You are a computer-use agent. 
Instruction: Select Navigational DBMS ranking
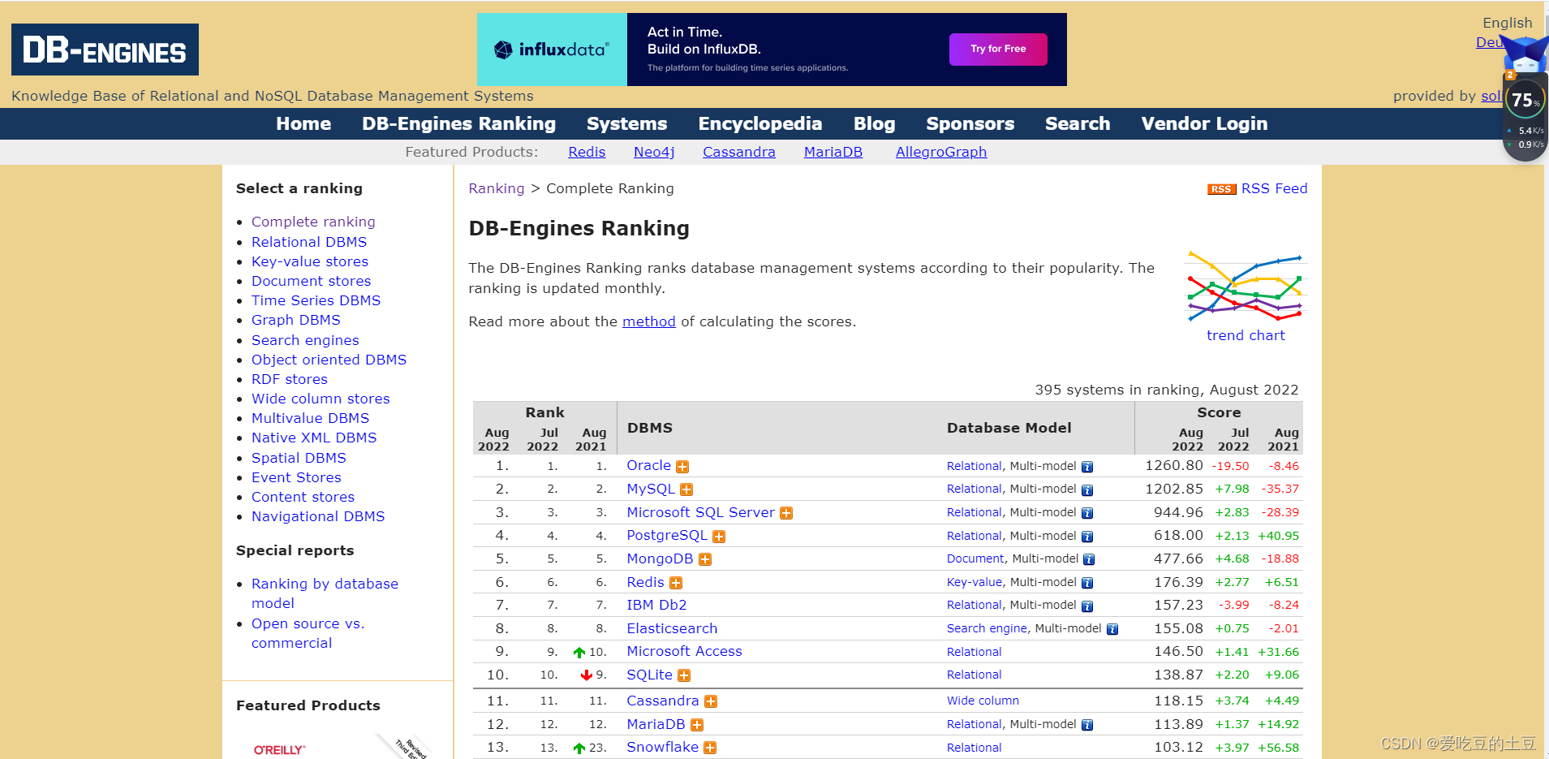click(x=318, y=516)
